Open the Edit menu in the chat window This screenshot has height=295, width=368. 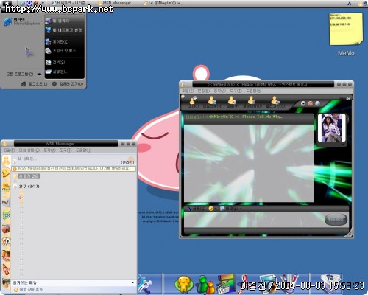(204, 91)
